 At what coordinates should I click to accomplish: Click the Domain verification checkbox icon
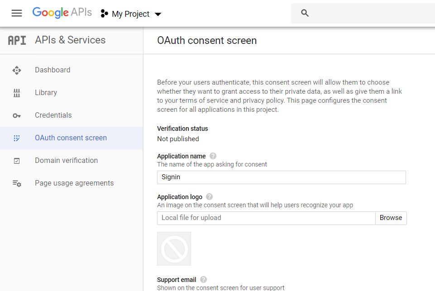pyautogui.click(x=17, y=161)
